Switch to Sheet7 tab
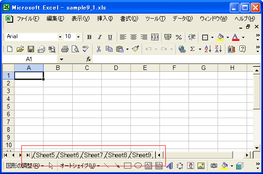The width and height of the screenshot is (263, 174). point(93,155)
